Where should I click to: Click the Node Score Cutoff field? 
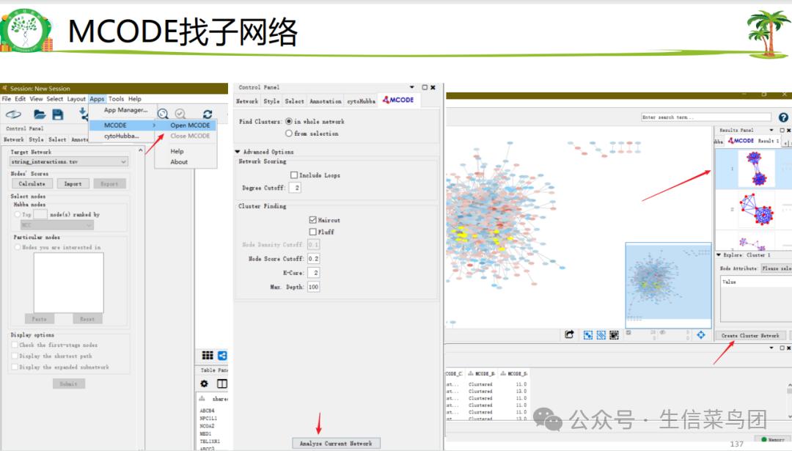314,259
